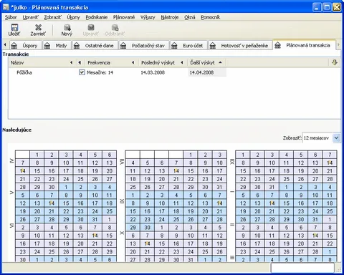Switch to the Mzdy tab
Image resolution: width=344 pixels, height=275 pixels.
click(x=57, y=45)
